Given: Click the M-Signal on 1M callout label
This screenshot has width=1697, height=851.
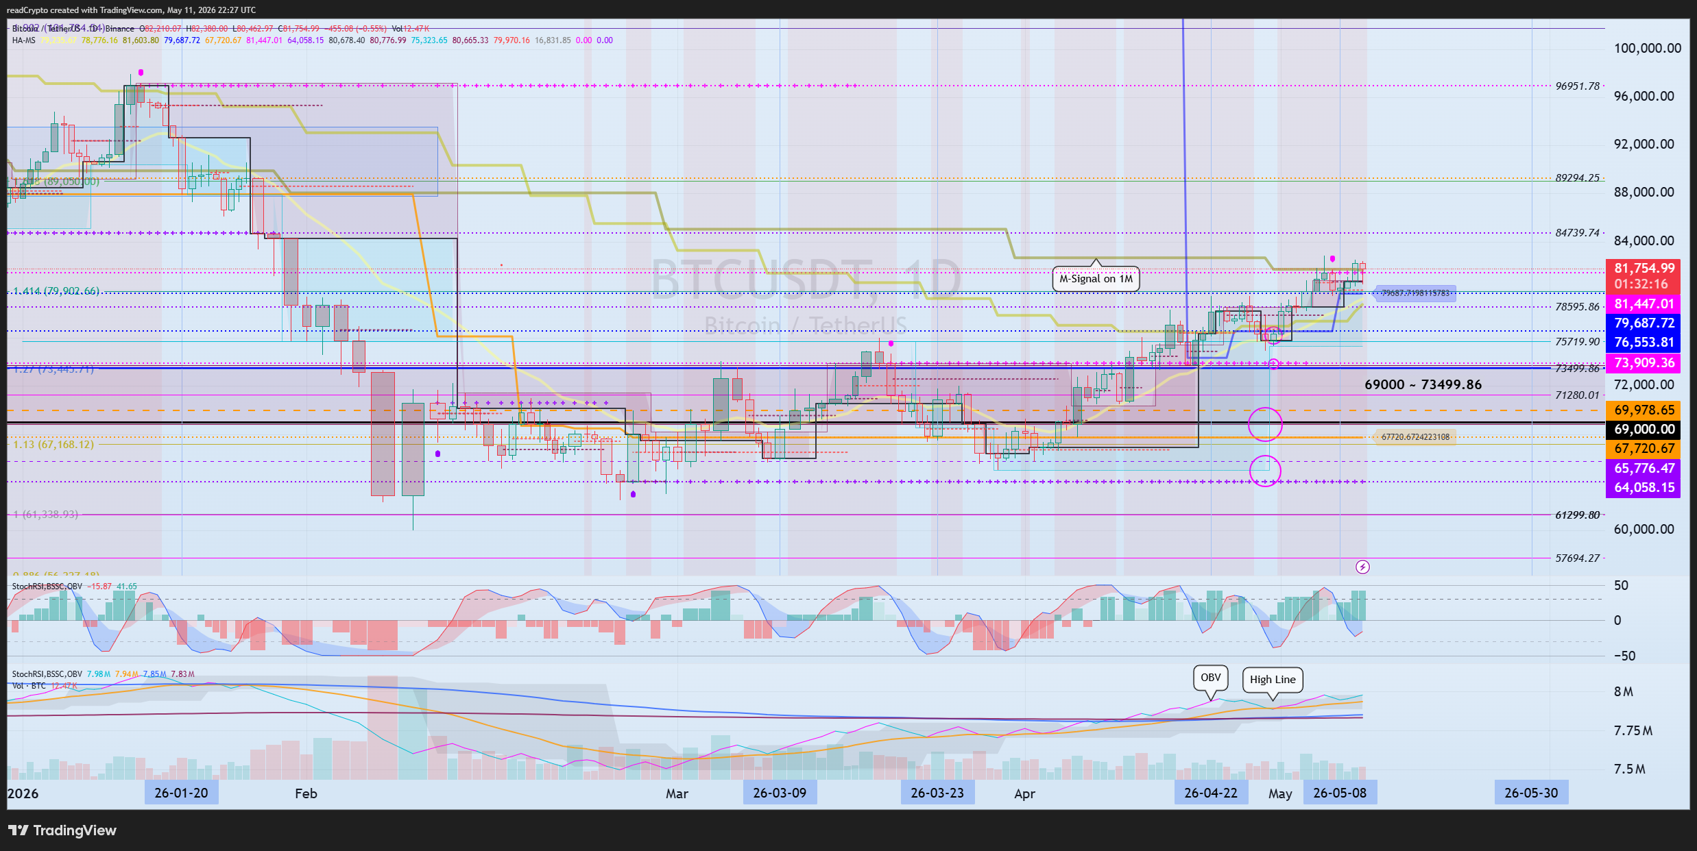Looking at the screenshot, I should [x=1096, y=279].
